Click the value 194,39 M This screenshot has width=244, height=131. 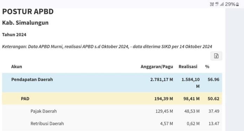click(x=164, y=99)
